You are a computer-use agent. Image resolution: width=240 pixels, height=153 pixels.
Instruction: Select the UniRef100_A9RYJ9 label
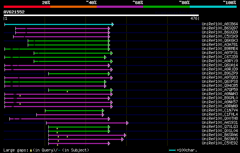220,61
